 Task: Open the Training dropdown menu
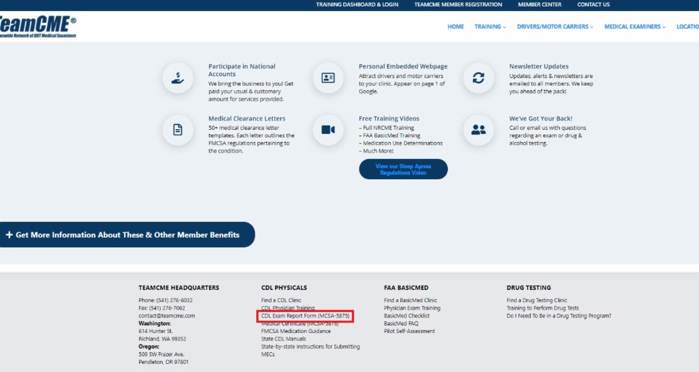489,26
